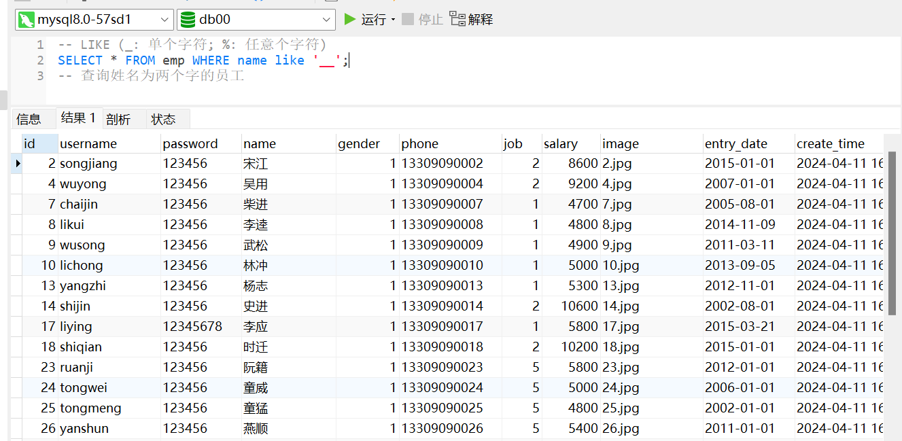Click the Explain (解释) icon in toolbar
This screenshot has width=902, height=441.
[x=458, y=19]
